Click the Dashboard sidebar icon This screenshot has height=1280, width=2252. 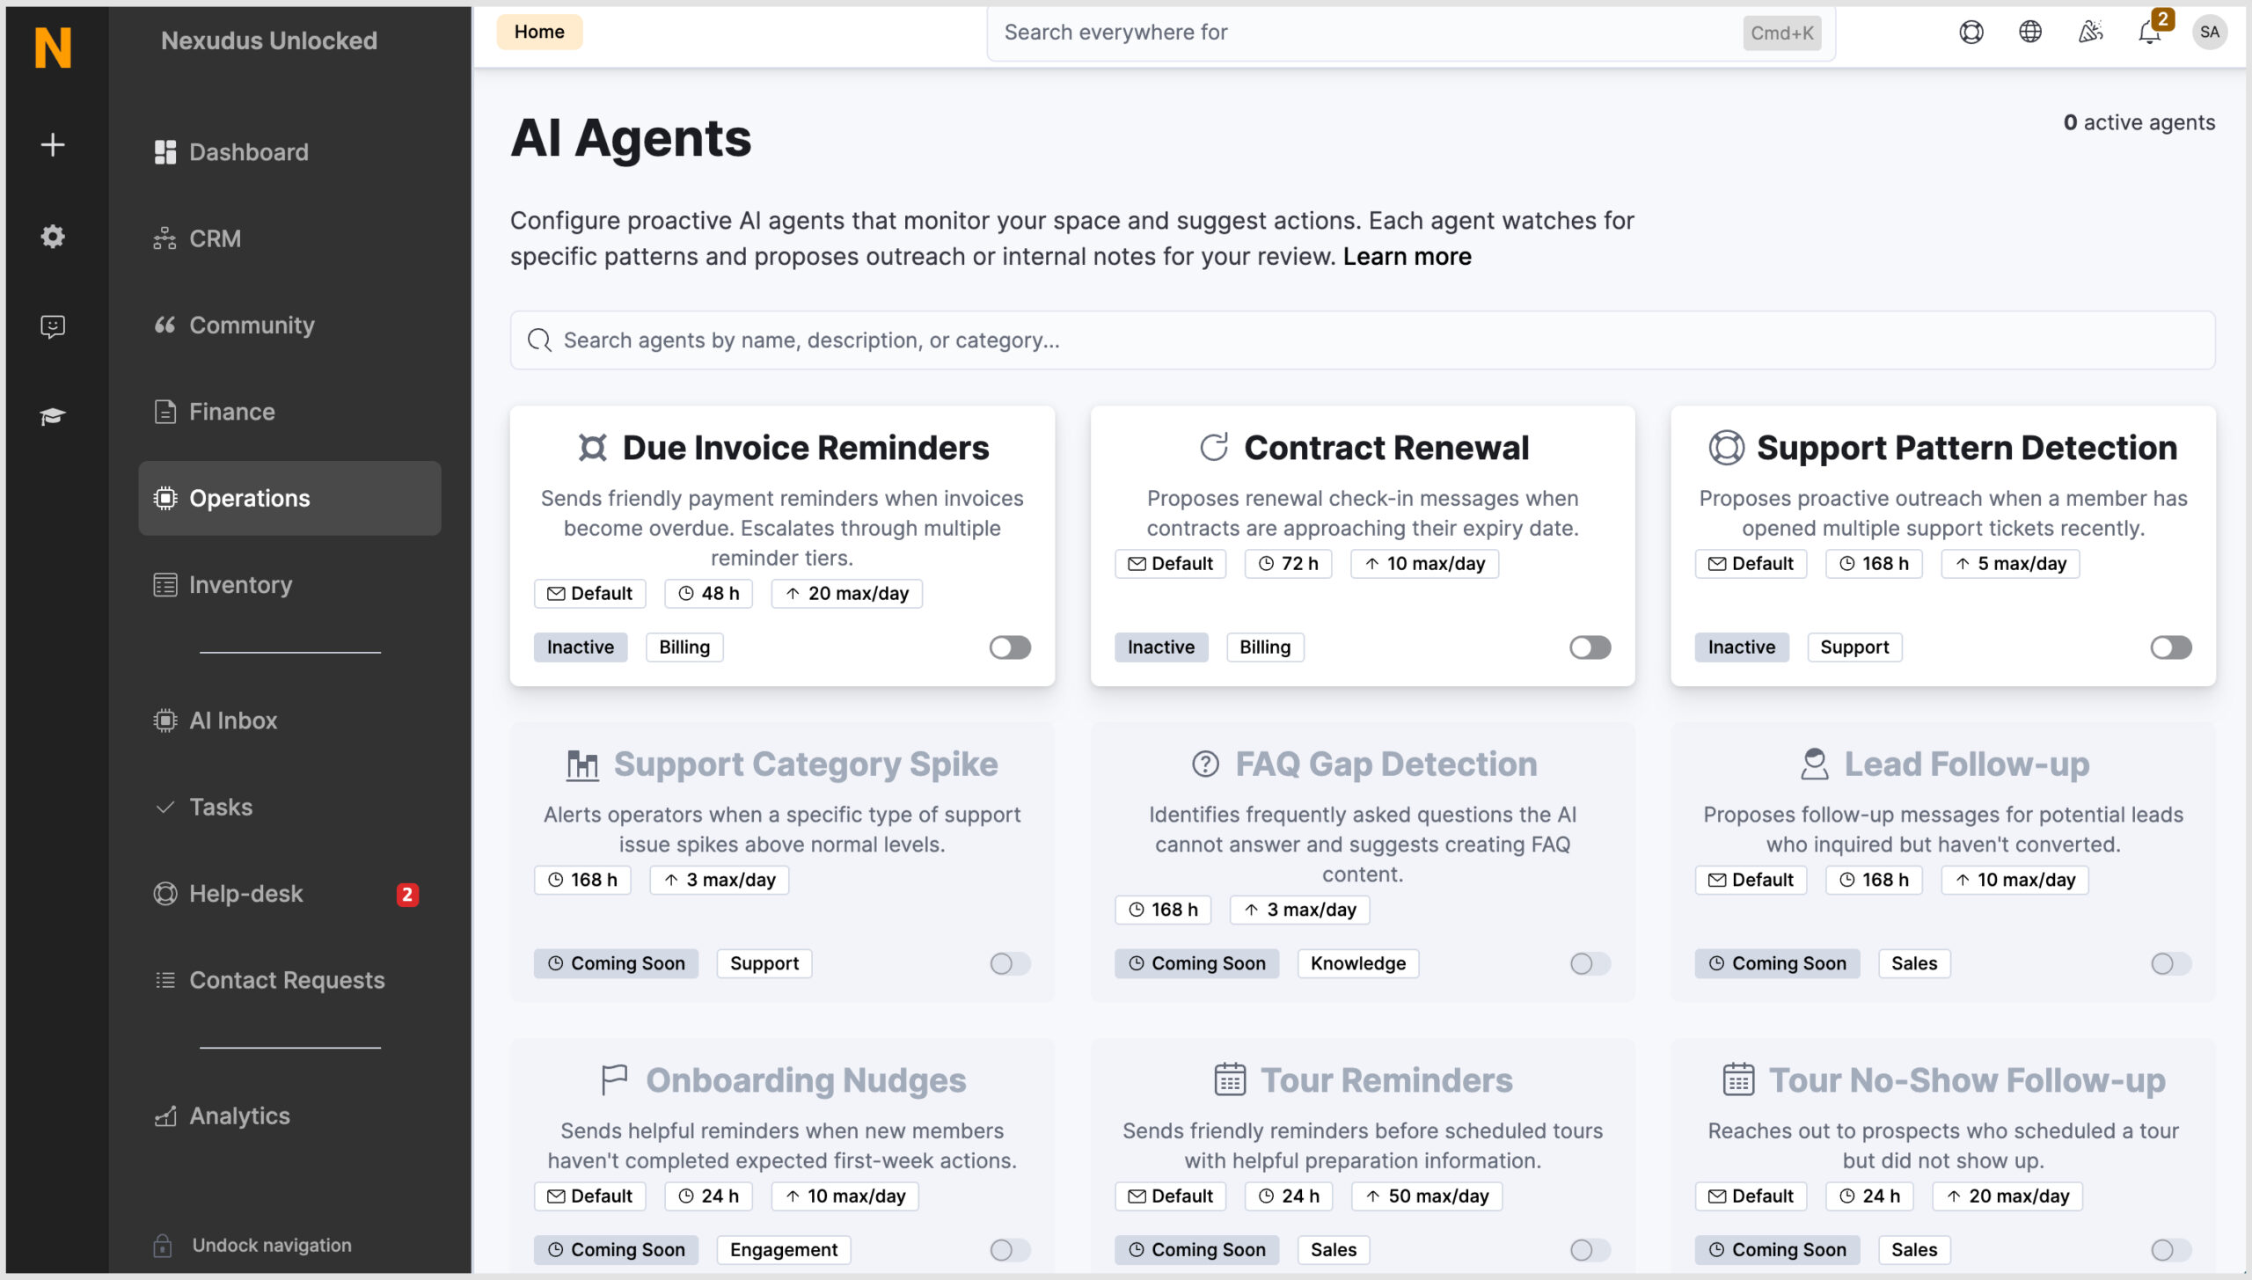(165, 152)
